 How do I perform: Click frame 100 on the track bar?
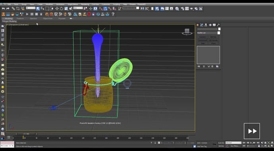tap(71, 138)
